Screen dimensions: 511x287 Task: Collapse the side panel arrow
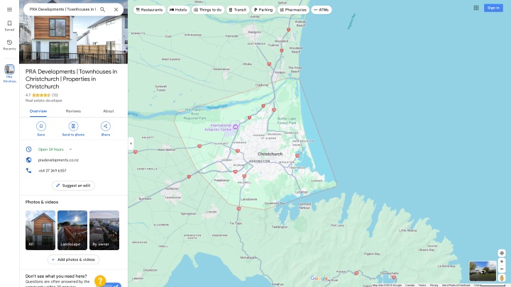point(131,143)
